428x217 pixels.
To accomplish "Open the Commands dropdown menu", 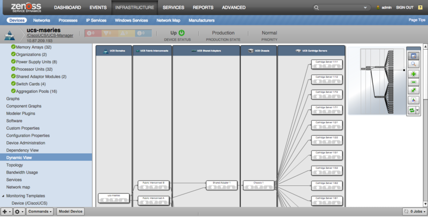I will tap(40, 212).
